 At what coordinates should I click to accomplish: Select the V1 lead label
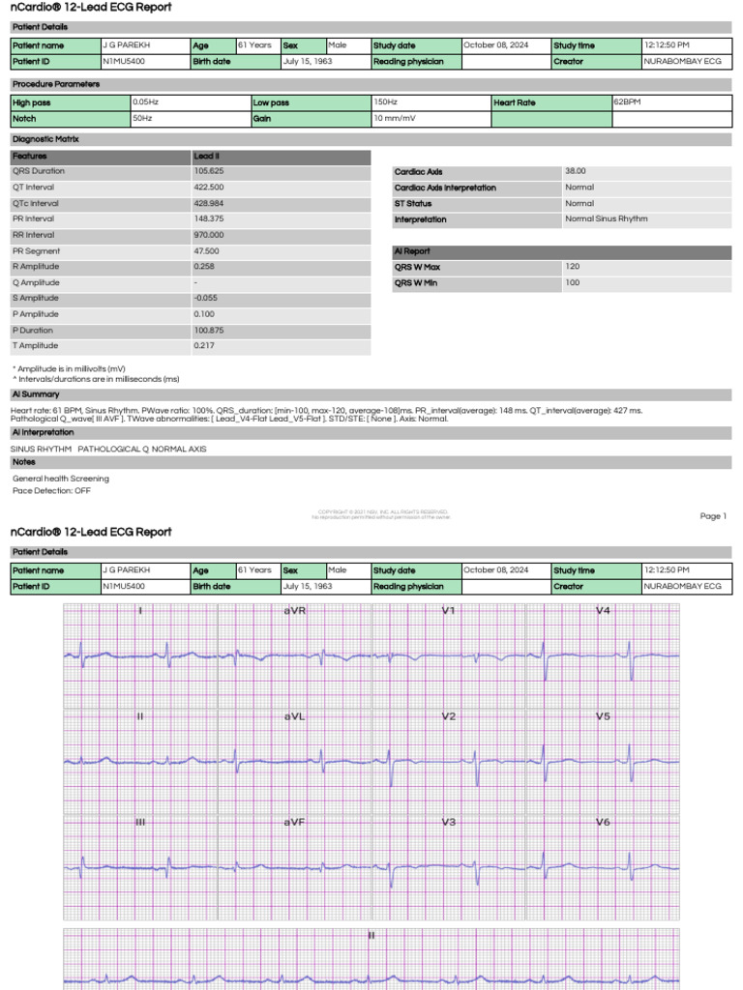point(449,611)
